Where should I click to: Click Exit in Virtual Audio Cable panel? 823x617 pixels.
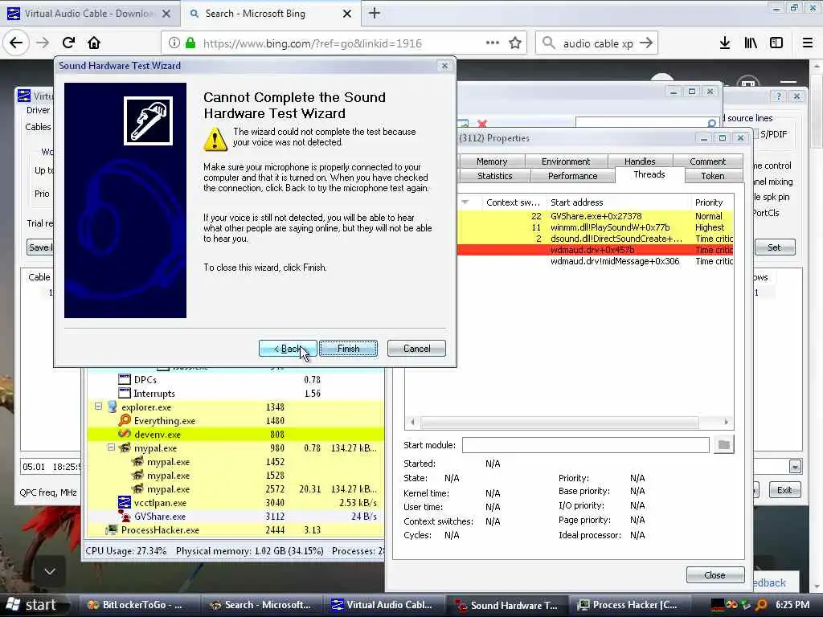(784, 490)
